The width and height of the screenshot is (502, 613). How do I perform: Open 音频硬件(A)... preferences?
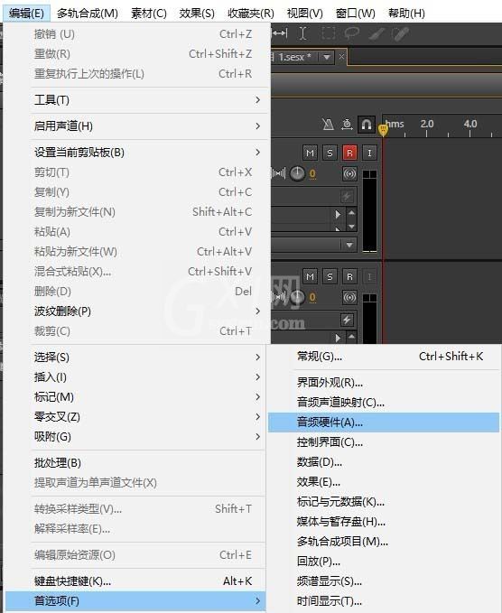click(384, 423)
